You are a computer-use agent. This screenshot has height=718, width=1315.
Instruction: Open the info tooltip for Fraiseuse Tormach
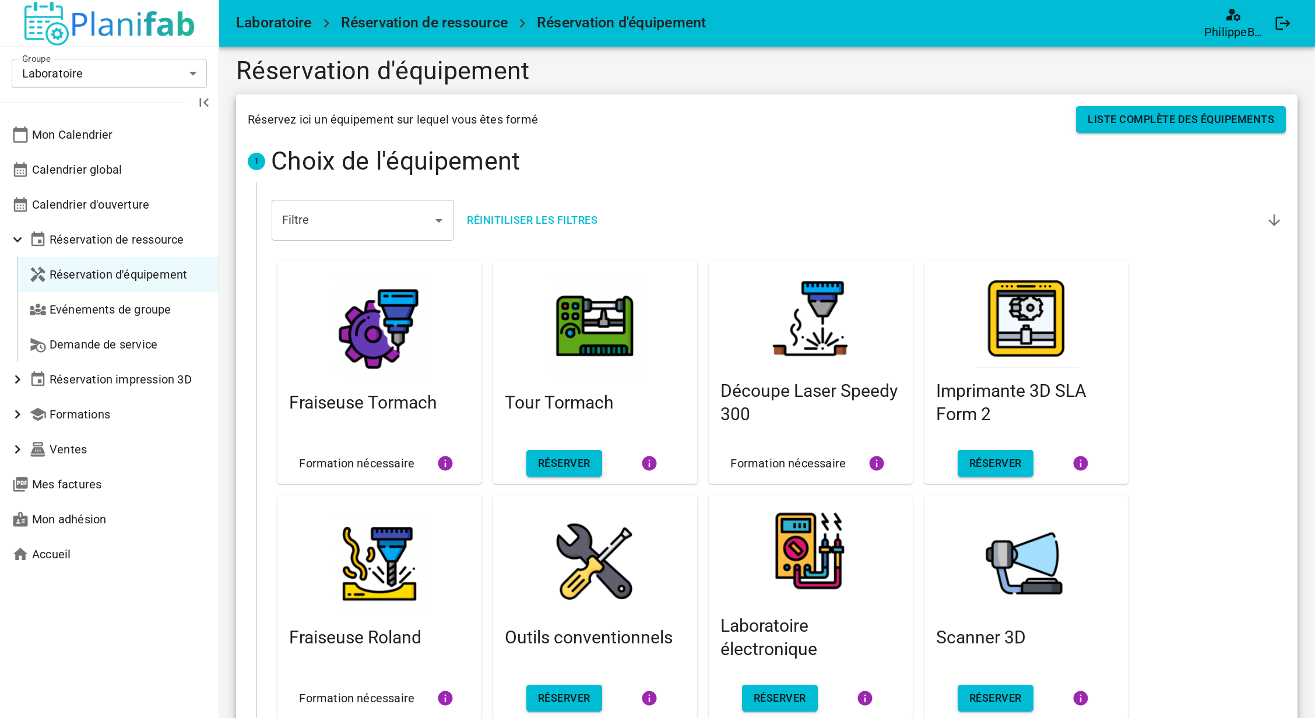445,463
